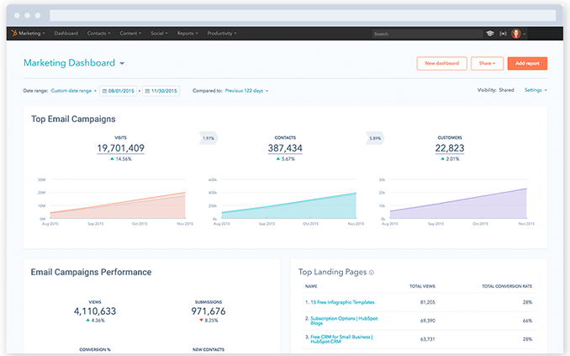
Task: Click the Add report button
Action: tap(527, 63)
